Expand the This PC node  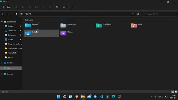tap(2, 68)
